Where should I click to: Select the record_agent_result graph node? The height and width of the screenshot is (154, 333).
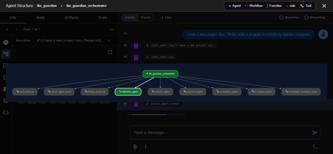pyautogui.click(x=59, y=92)
